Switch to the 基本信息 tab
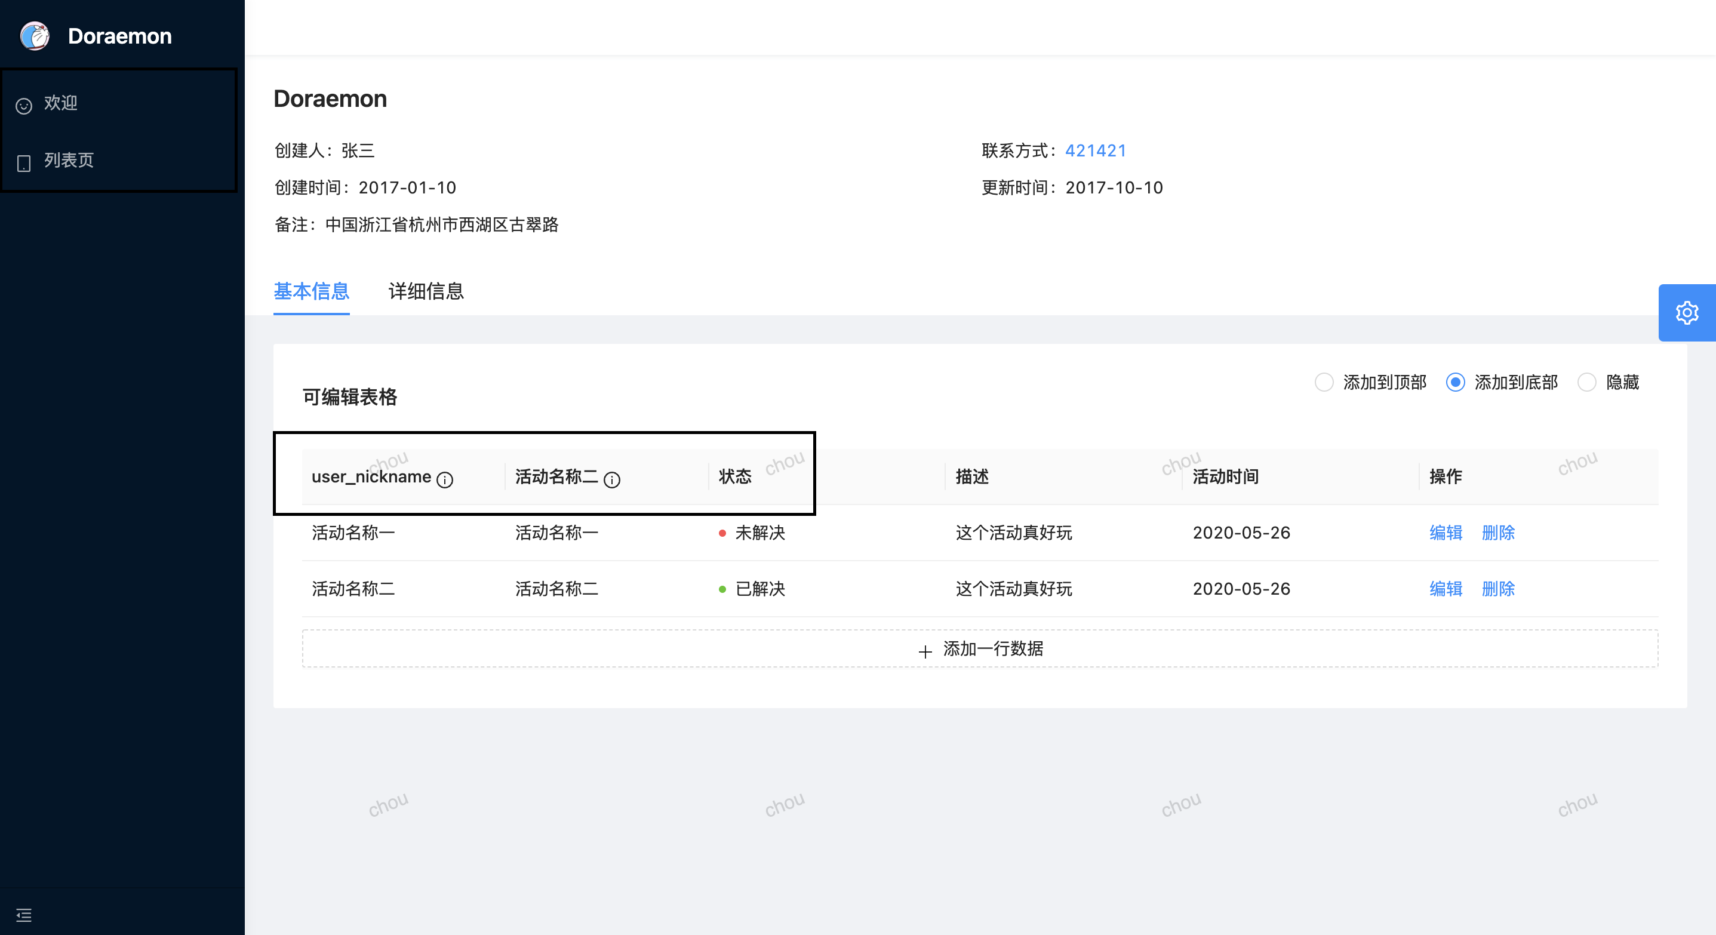This screenshot has height=935, width=1716. 311,291
